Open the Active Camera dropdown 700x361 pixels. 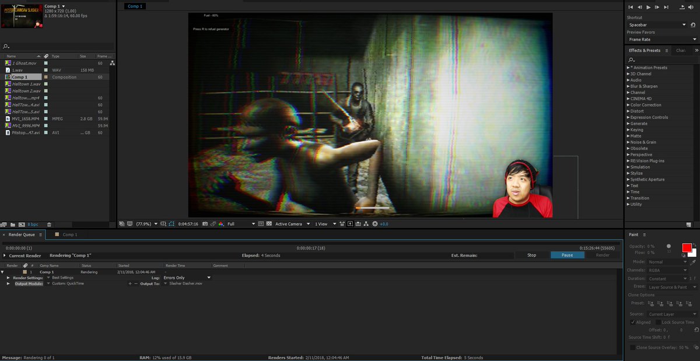292,224
